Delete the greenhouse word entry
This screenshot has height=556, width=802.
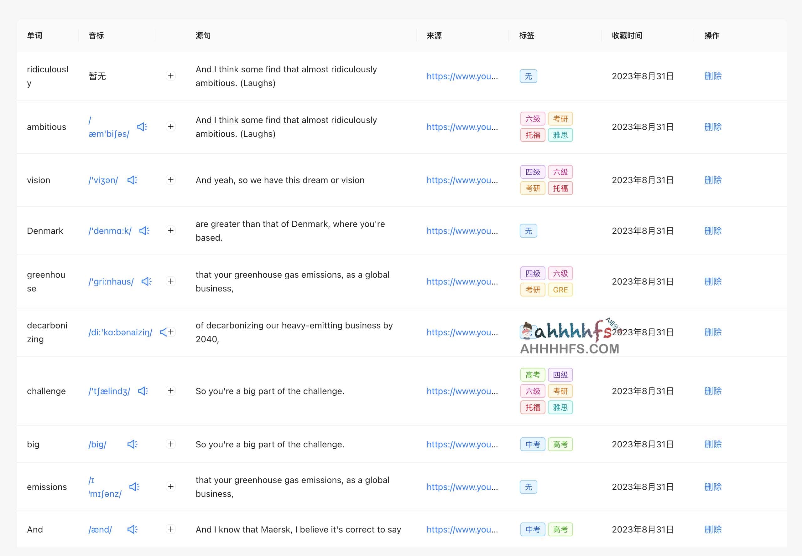point(713,281)
